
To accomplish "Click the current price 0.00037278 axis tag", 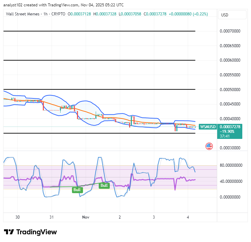I will tap(230, 127).
